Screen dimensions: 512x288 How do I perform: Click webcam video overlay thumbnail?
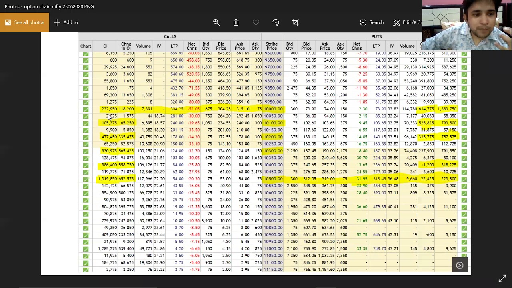pos(467,25)
